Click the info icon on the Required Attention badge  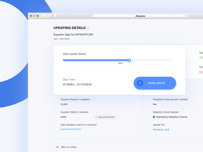(97, 117)
